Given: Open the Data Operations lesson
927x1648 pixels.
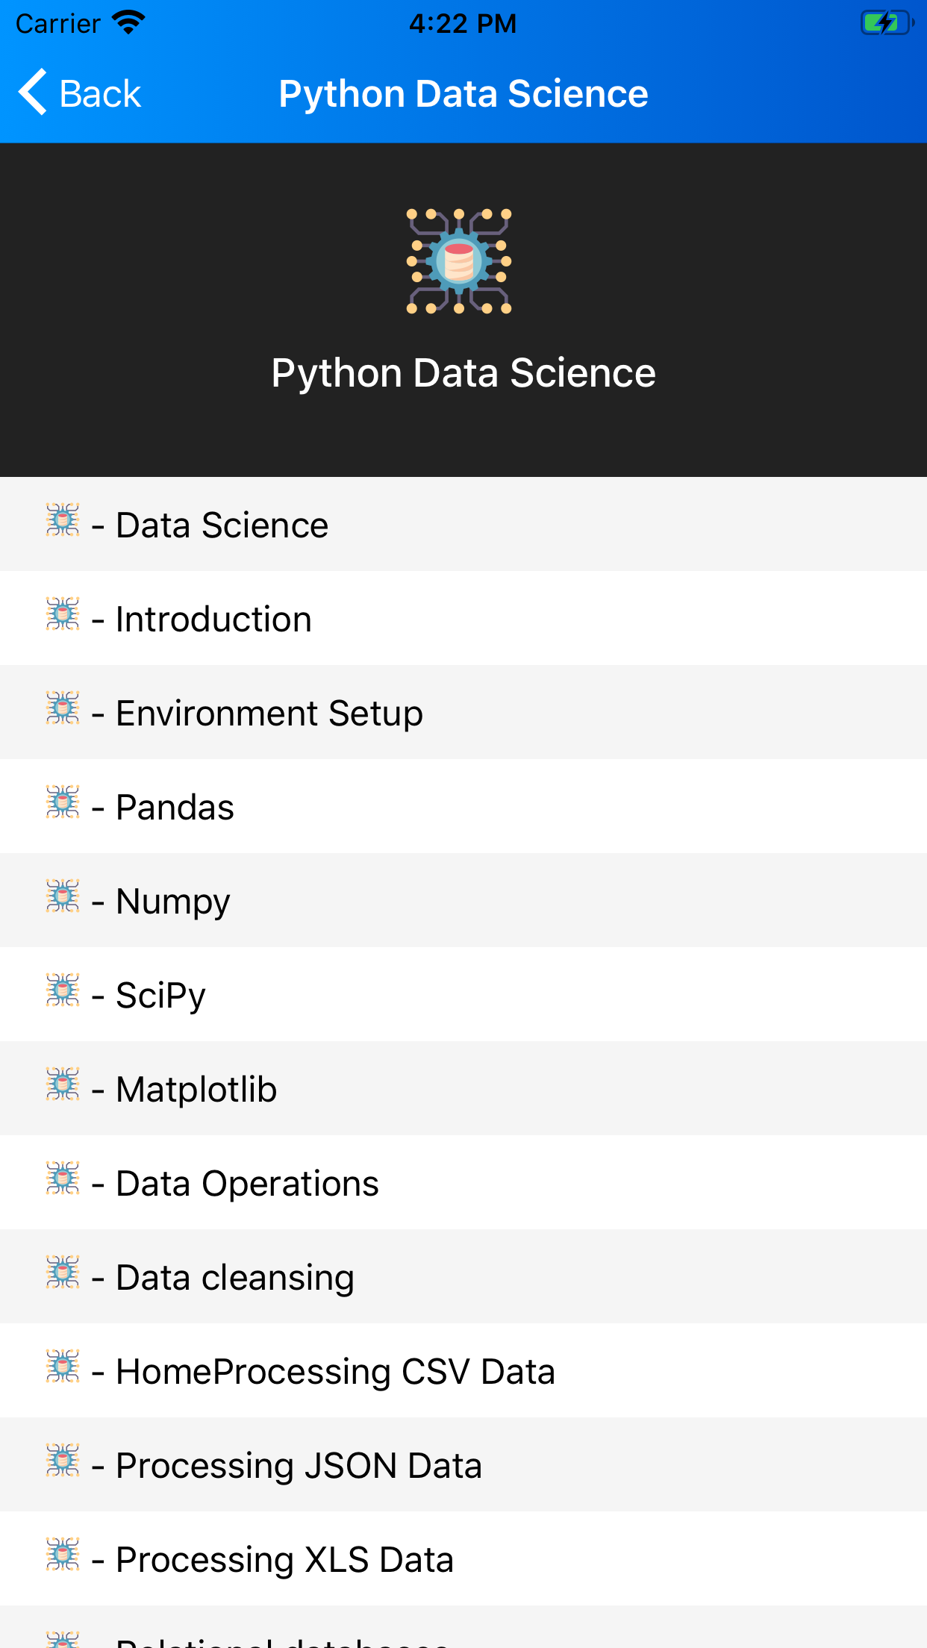Looking at the screenshot, I should (247, 1184).
